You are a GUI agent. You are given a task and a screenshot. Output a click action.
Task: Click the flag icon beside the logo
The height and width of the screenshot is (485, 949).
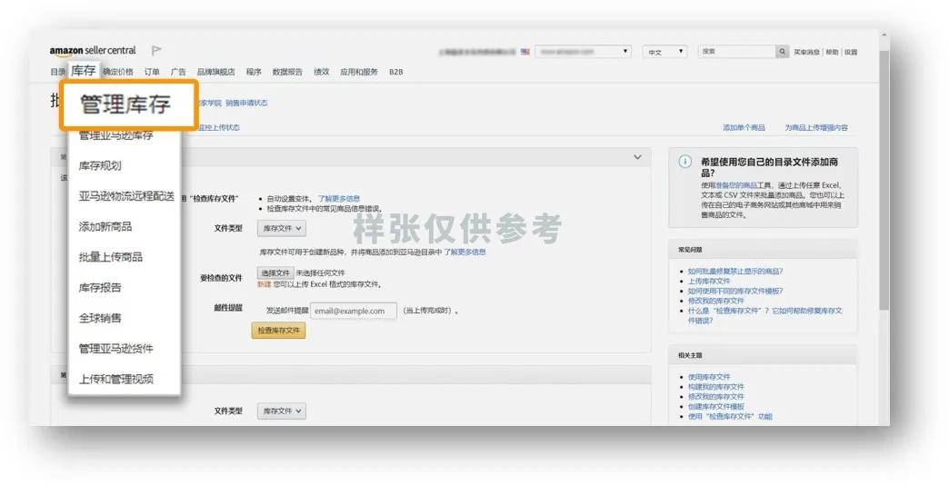point(156,50)
